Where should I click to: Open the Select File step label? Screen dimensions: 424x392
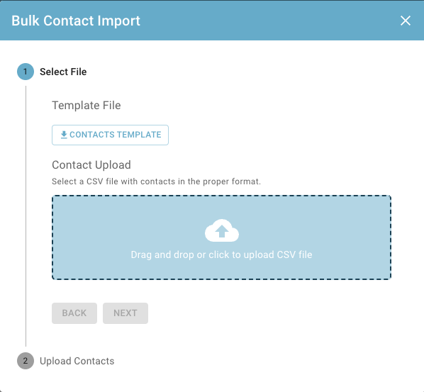(63, 72)
